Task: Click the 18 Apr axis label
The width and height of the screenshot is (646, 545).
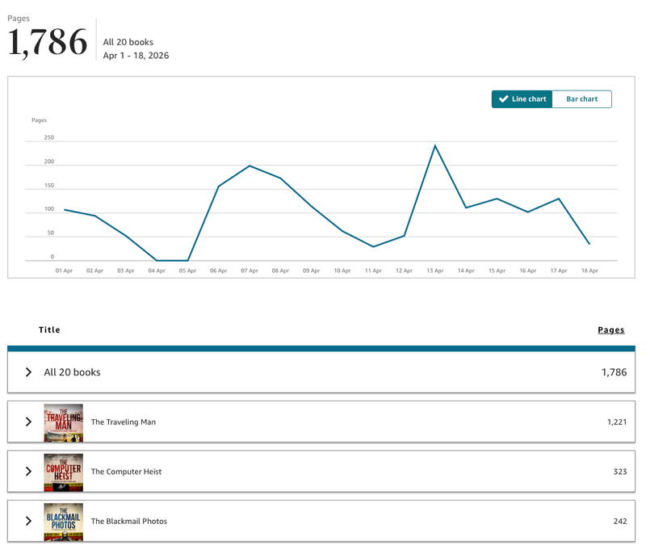Action: (x=589, y=270)
